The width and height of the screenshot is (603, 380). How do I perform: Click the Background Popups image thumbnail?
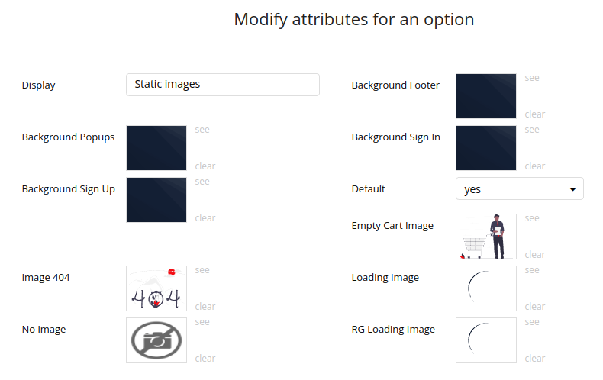(156, 148)
